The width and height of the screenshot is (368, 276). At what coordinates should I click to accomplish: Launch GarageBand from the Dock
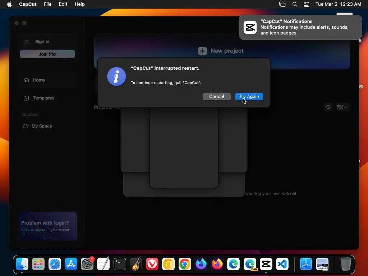click(x=136, y=264)
